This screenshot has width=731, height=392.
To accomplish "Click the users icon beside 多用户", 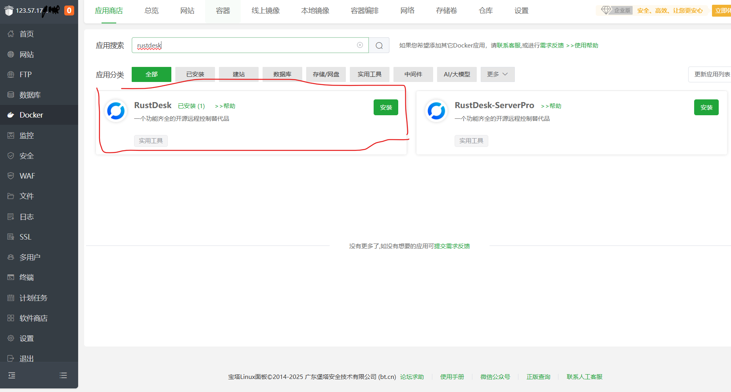I will point(11,257).
